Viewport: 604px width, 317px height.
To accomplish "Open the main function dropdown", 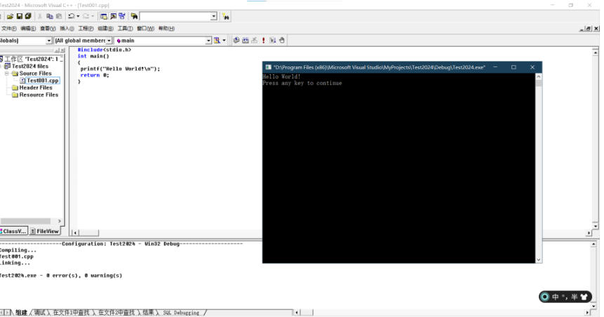I will [208, 41].
